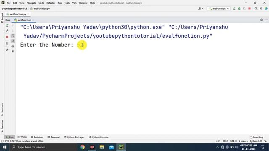Open the TODO tool window
Viewport: 269px width, 151px height.
22,137
